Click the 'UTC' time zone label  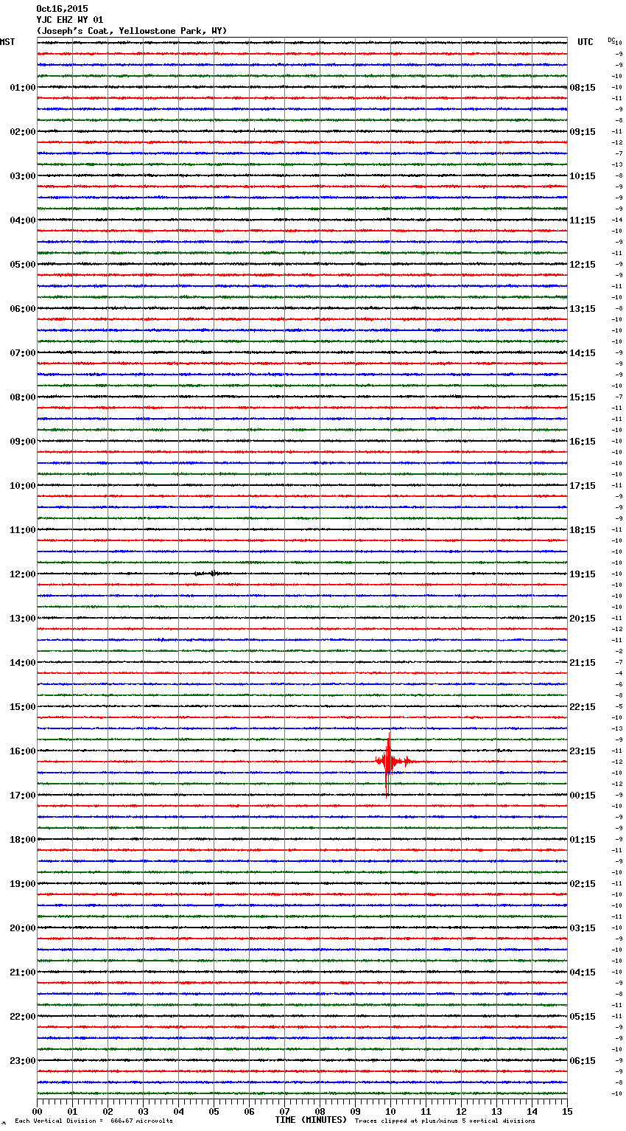[x=585, y=42]
